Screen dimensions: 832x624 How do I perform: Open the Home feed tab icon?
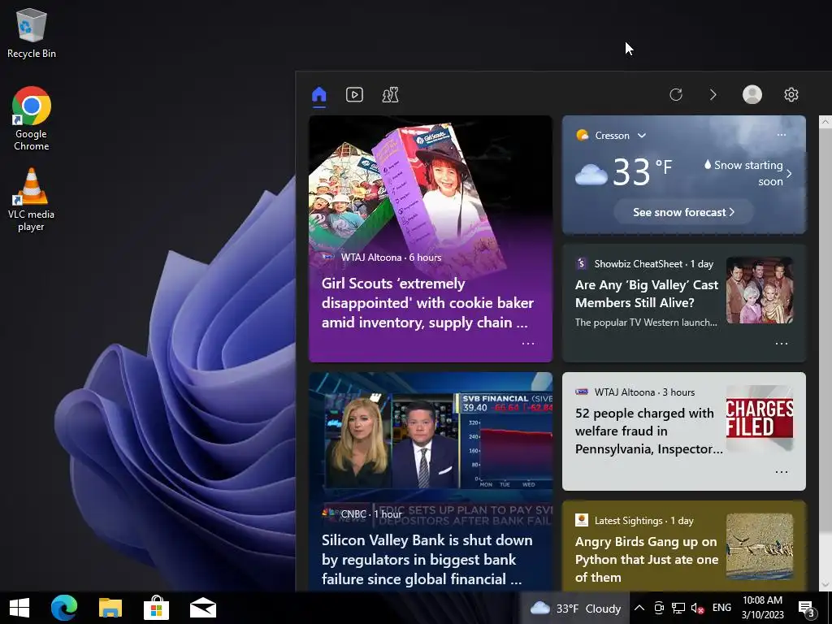click(318, 95)
